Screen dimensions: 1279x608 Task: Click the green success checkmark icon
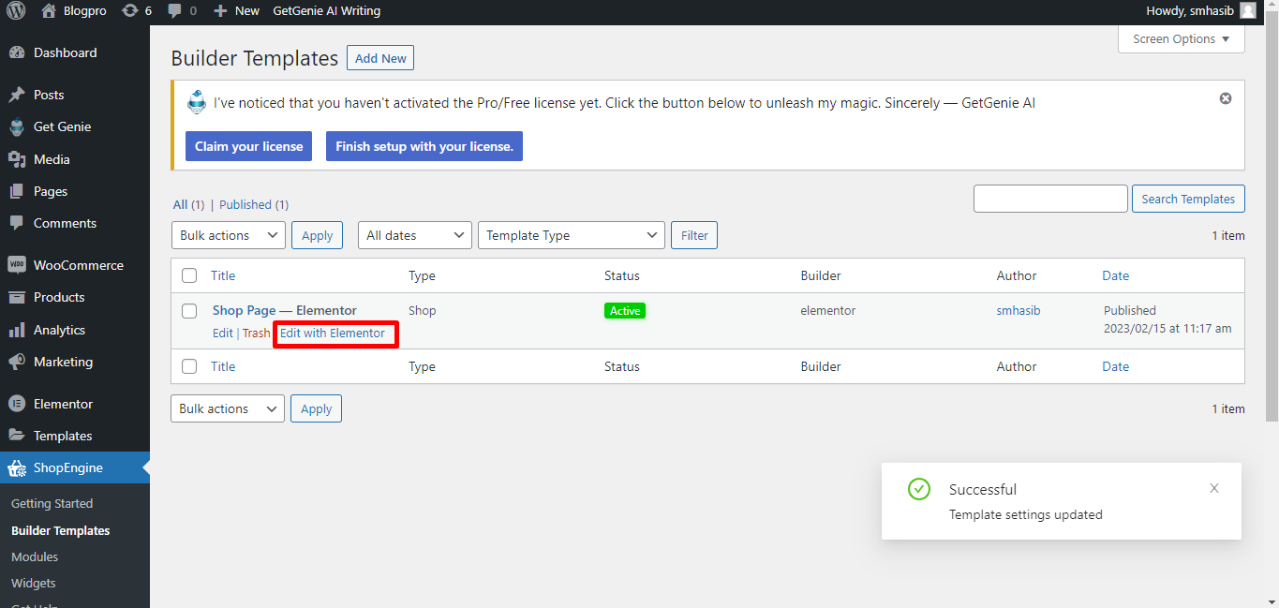click(x=919, y=489)
